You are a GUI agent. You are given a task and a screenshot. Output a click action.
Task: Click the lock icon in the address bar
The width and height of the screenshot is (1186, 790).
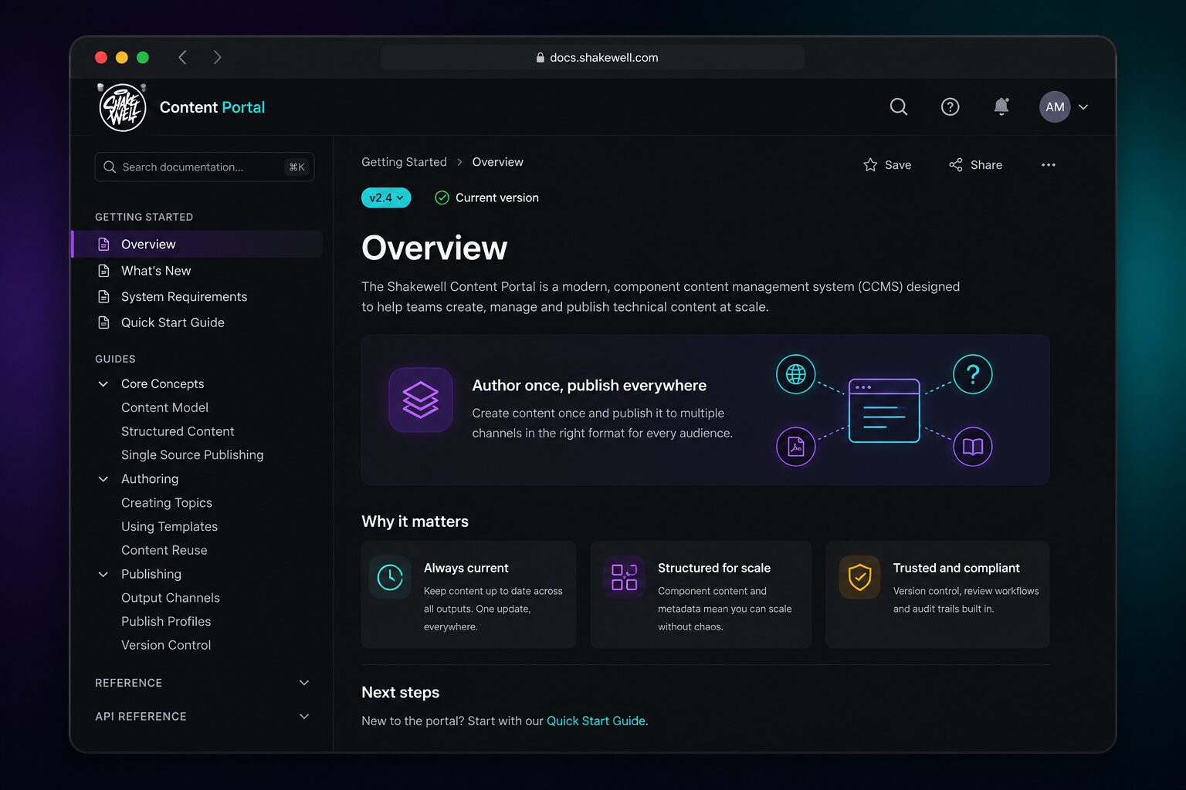coord(540,57)
